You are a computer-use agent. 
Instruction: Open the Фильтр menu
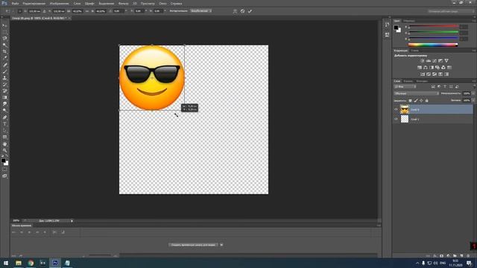[123, 4]
